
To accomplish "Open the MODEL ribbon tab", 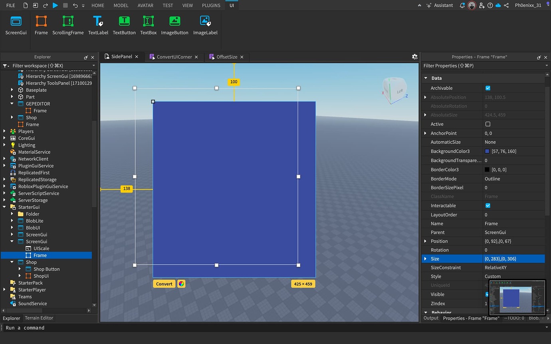I will [x=121, y=6].
